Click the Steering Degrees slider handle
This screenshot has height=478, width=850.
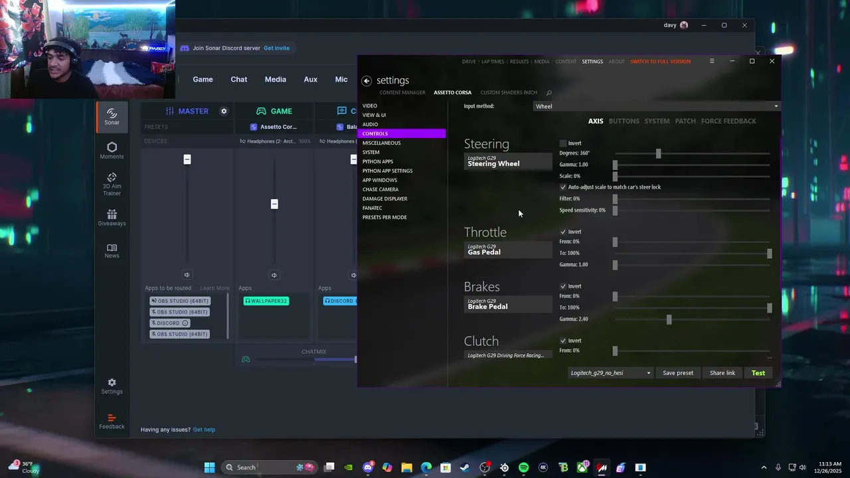(x=658, y=153)
